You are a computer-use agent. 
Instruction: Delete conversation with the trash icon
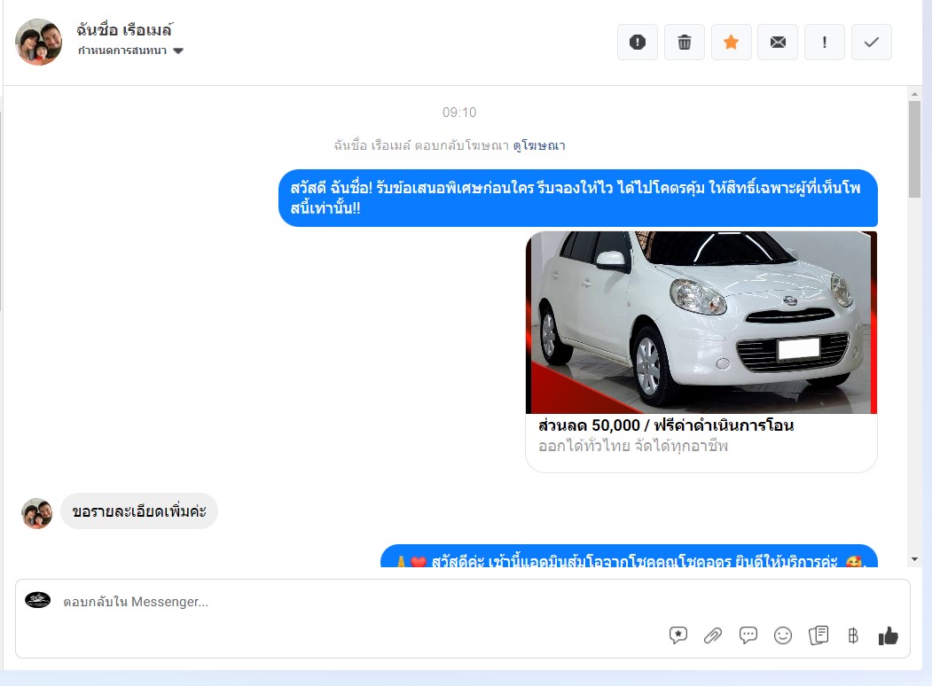point(684,43)
